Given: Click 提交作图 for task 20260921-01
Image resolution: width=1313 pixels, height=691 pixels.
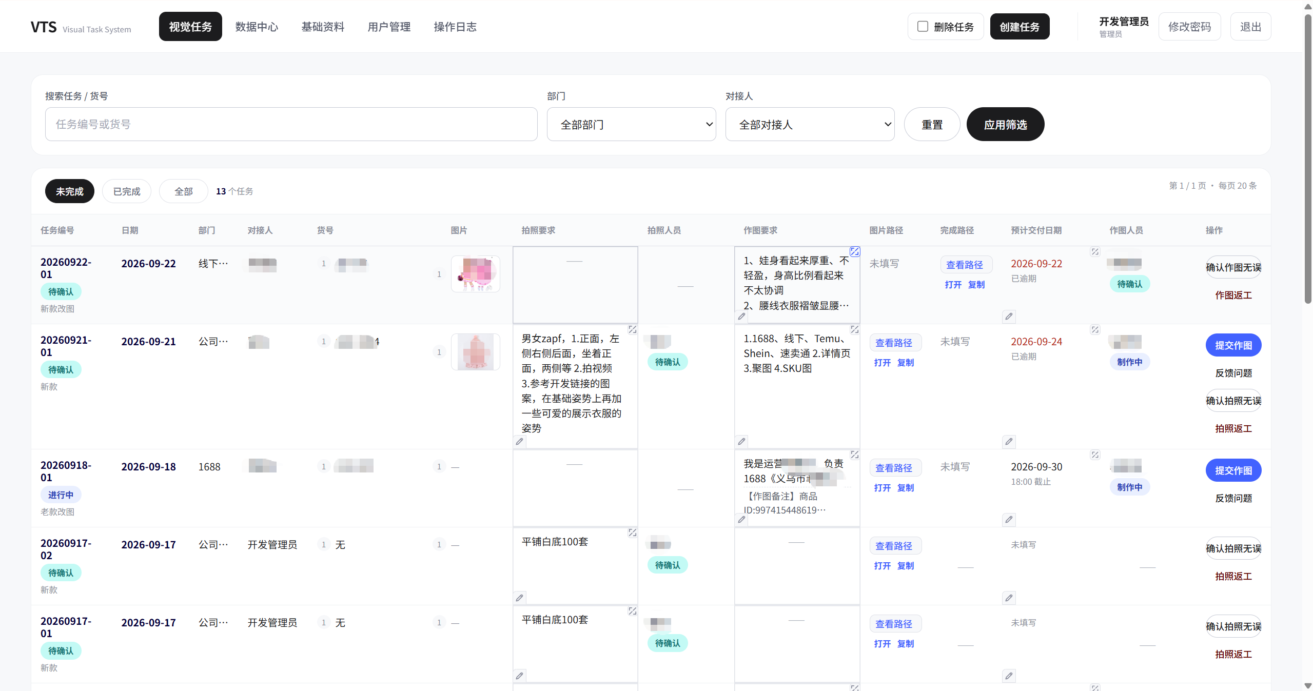Looking at the screenshot, I should pyautogui.click(x=1233, y=345).
